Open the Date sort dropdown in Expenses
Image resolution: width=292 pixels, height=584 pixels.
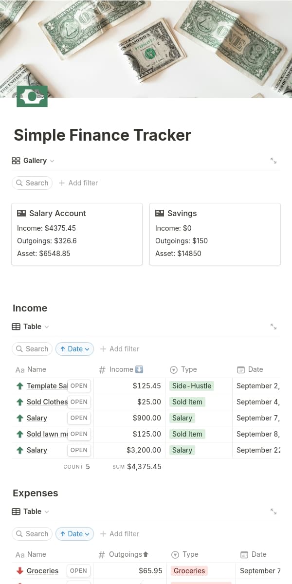tap(74, 534)
